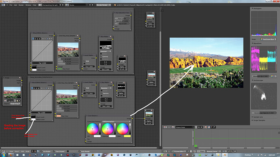The image size is (280, 157).
Task: Open Gaussian filter dropdown in upper Blur Matte
Action: (x=106, y=51)
